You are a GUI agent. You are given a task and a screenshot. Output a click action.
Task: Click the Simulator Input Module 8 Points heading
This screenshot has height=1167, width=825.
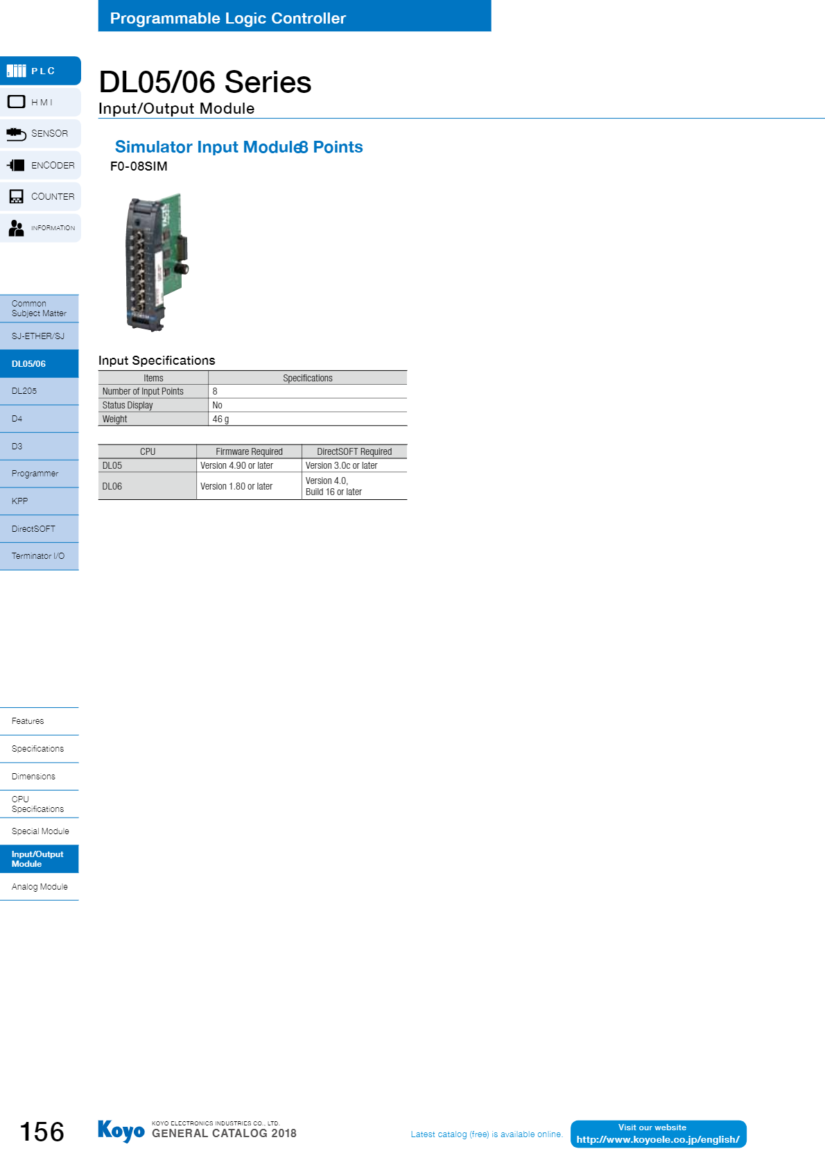point(239,147)
